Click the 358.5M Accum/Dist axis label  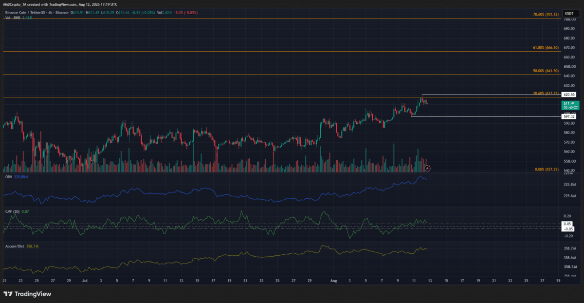pos(569,267)
